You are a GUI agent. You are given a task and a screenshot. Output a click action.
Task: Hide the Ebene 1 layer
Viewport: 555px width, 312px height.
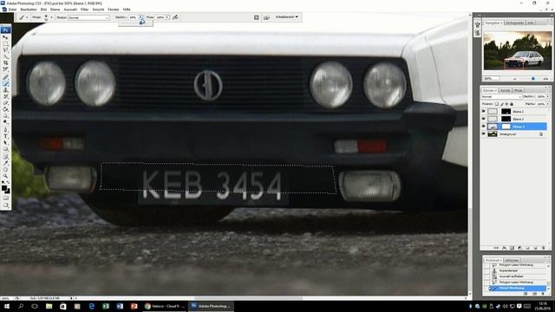[x=484, y=126]
